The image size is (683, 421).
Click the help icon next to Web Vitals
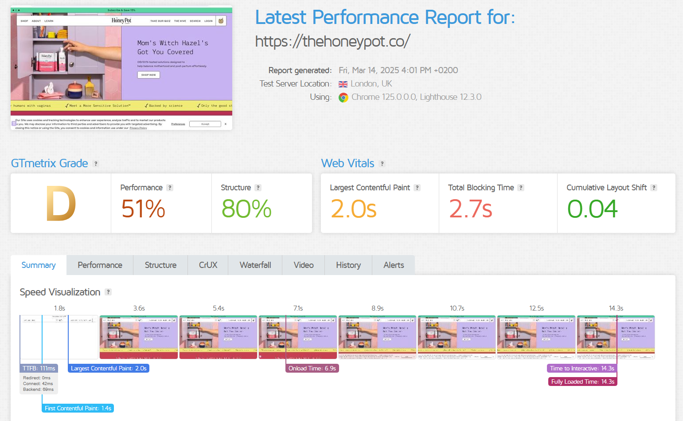coord(382,164)
